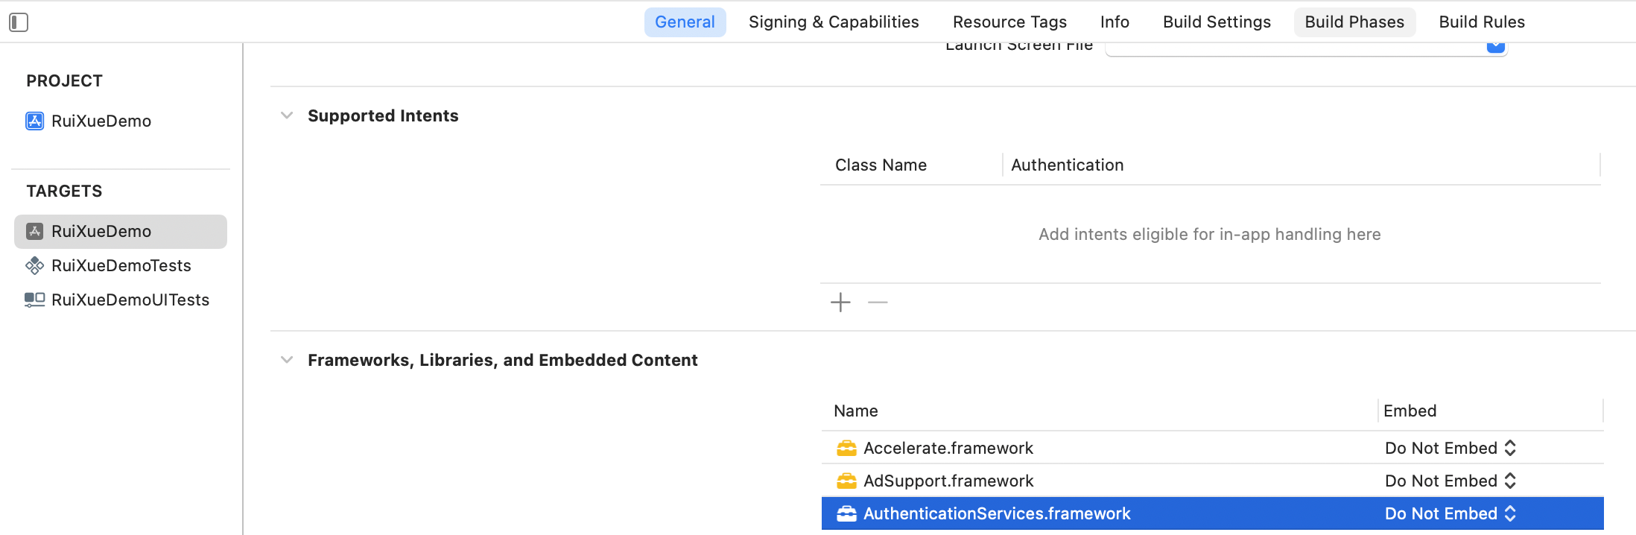Image resolution: width=1636 pixels, height=535 pixels.
Task: Open the Launch Screen File dropdown
Action: (1495, 46)
